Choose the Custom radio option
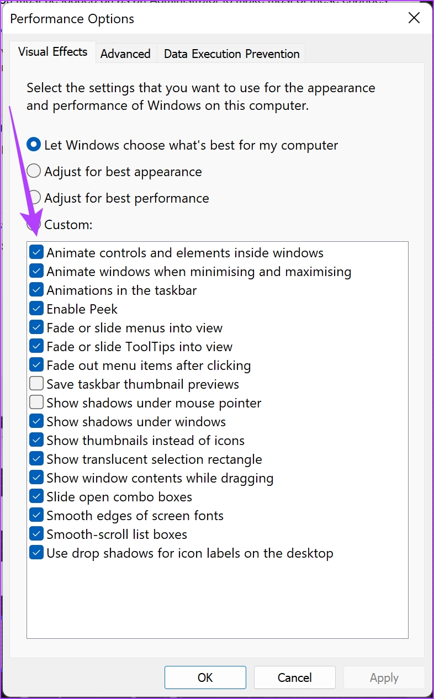Image resolution: width=434 pixels, height=699 pixels. click(x=34, y=225)
